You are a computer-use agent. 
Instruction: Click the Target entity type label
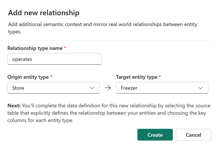pos(137,77)
